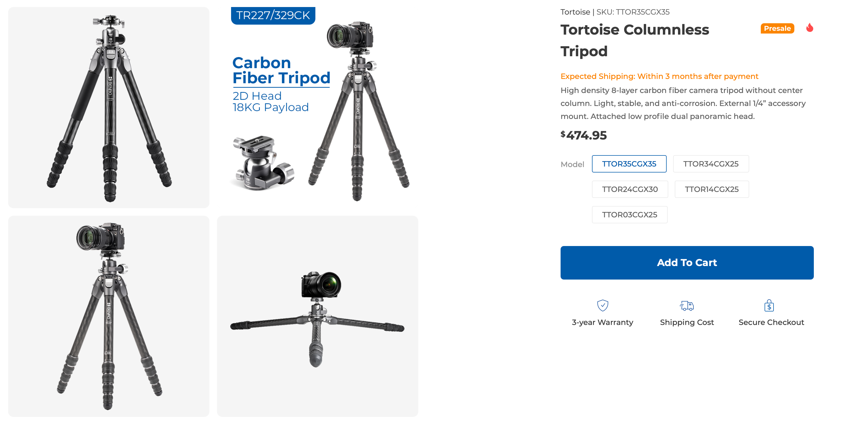The width and height of the screenshot is (849, 425).
Task: Pick model variant TTOR24CGX30
Action: 630,189
